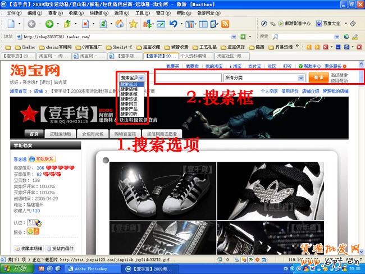Click the Taobao search keyword input field
Screen dimensions: 365x274
pos(187,77)
